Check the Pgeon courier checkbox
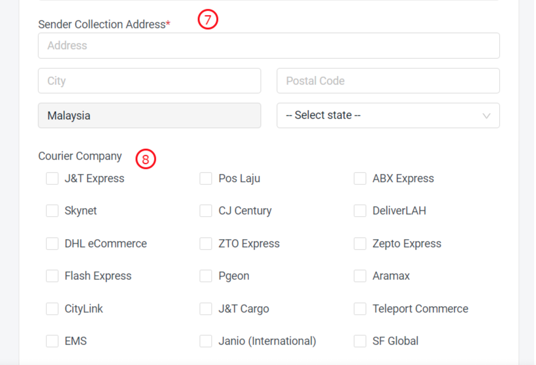 (206, 276)
